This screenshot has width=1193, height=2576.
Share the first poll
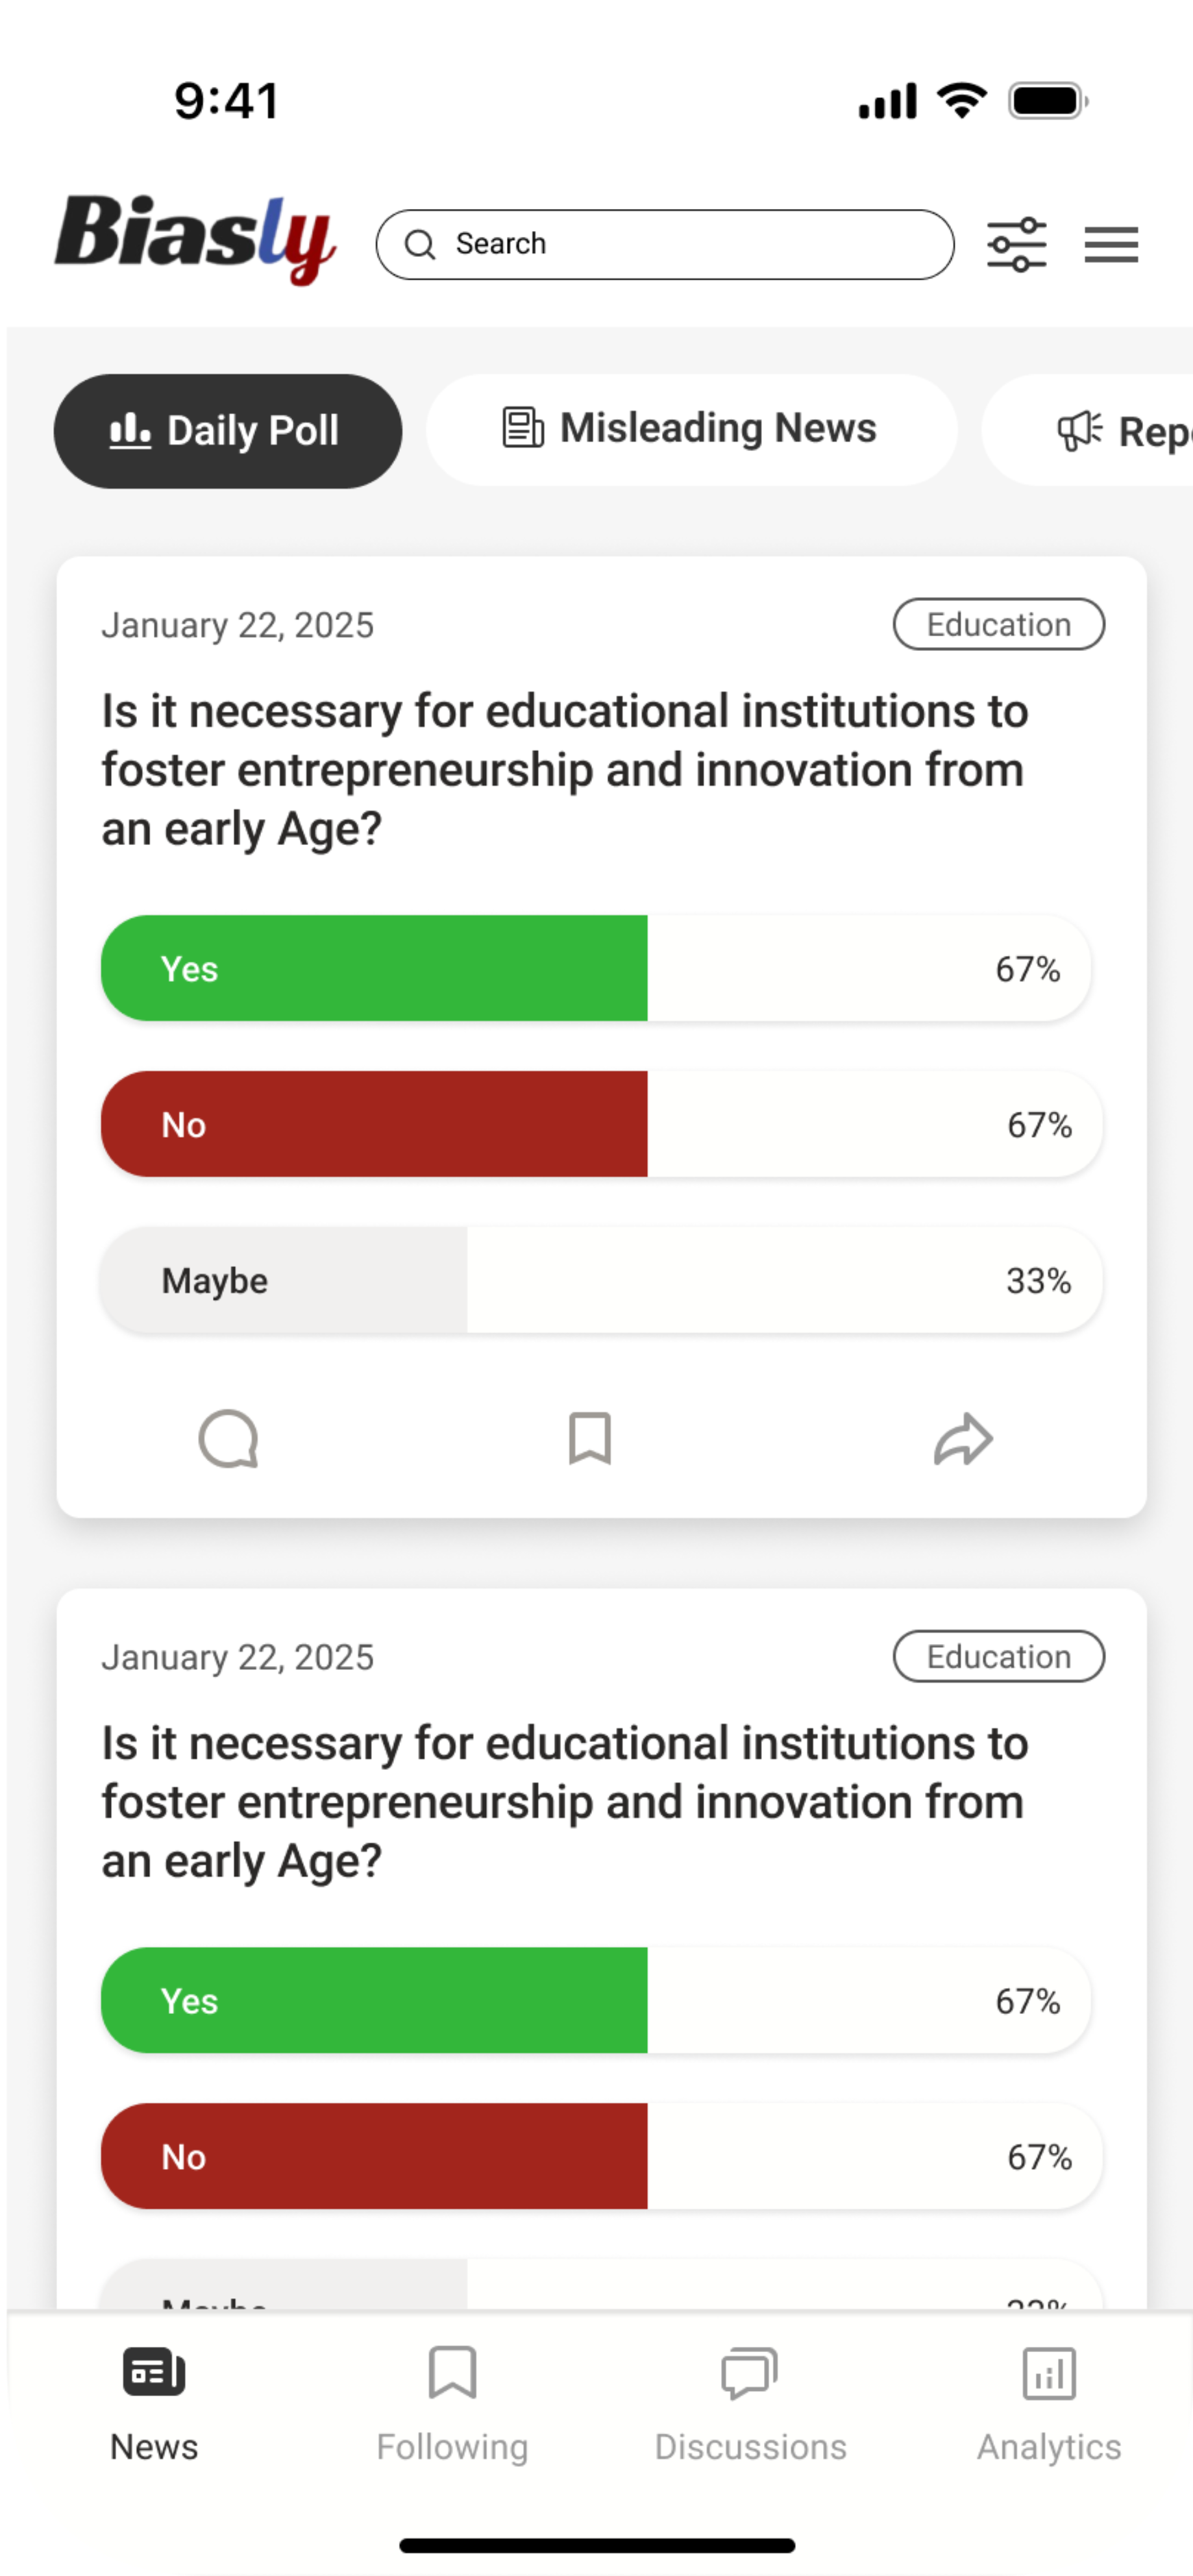(963, 1439)
